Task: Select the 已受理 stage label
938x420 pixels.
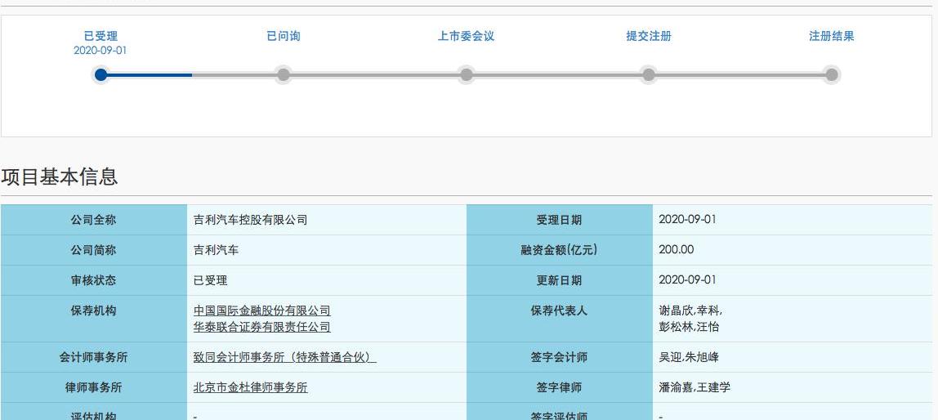Action: (x=100, y=36)
